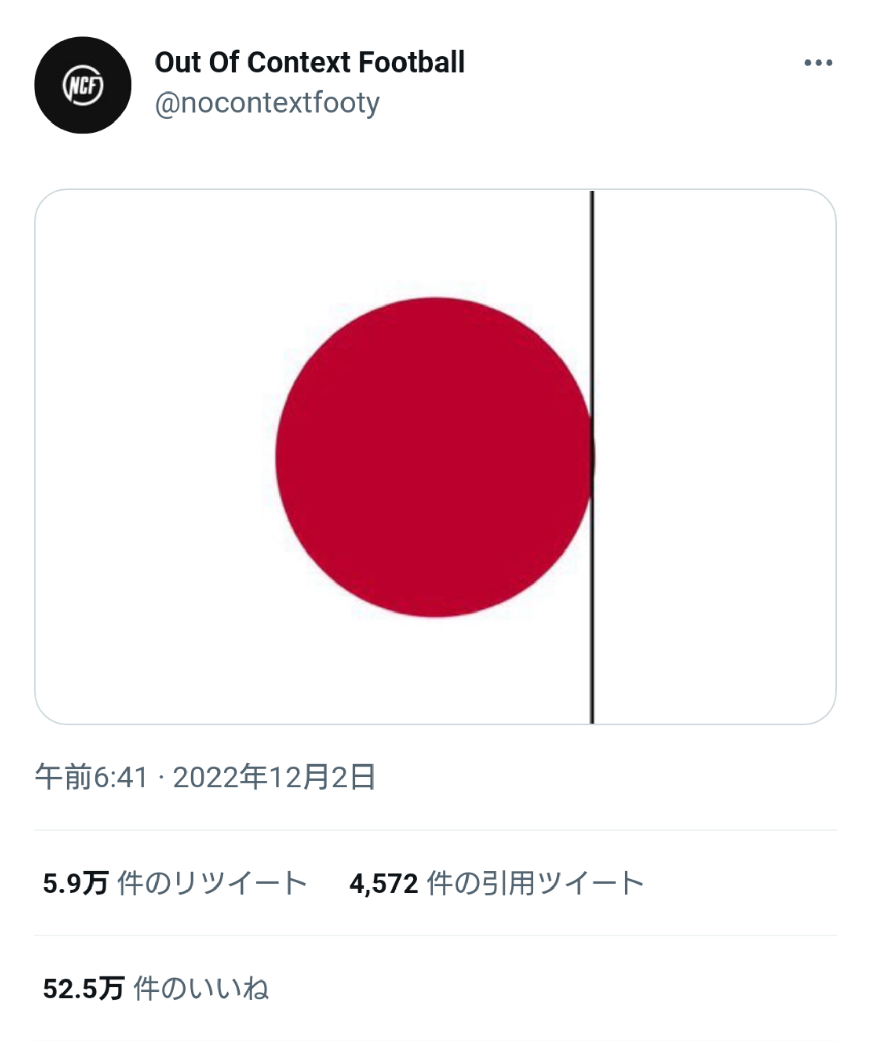Click the NCF logo inside the avatar
The height and width of the screenshot is (1041, 871).
[x=83, y=85]
